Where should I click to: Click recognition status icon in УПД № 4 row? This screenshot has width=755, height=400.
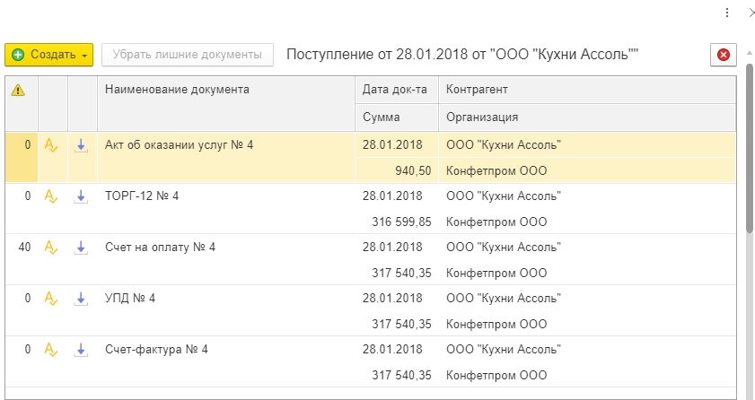51,299
